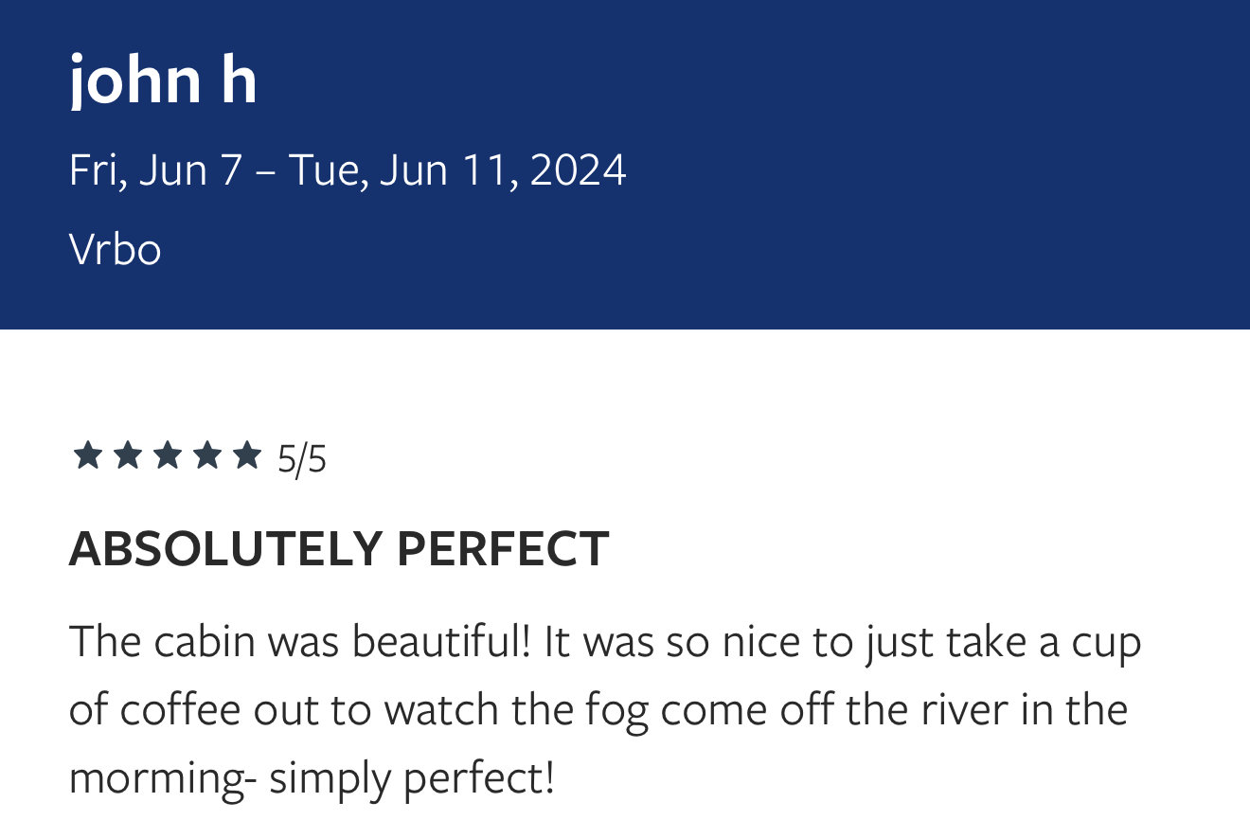The image size is (1250, 820).
Task: Click the Vrbo source label
Action: (115, 250)
